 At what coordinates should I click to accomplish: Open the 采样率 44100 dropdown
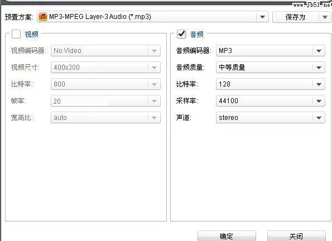pos(271,101)
